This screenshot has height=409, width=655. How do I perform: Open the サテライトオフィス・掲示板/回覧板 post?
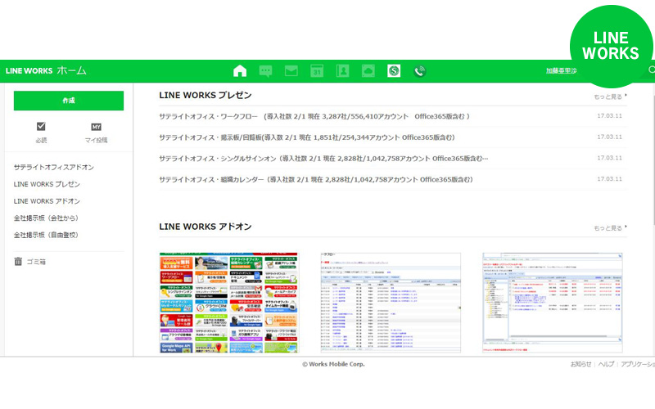tap(307, 137)
